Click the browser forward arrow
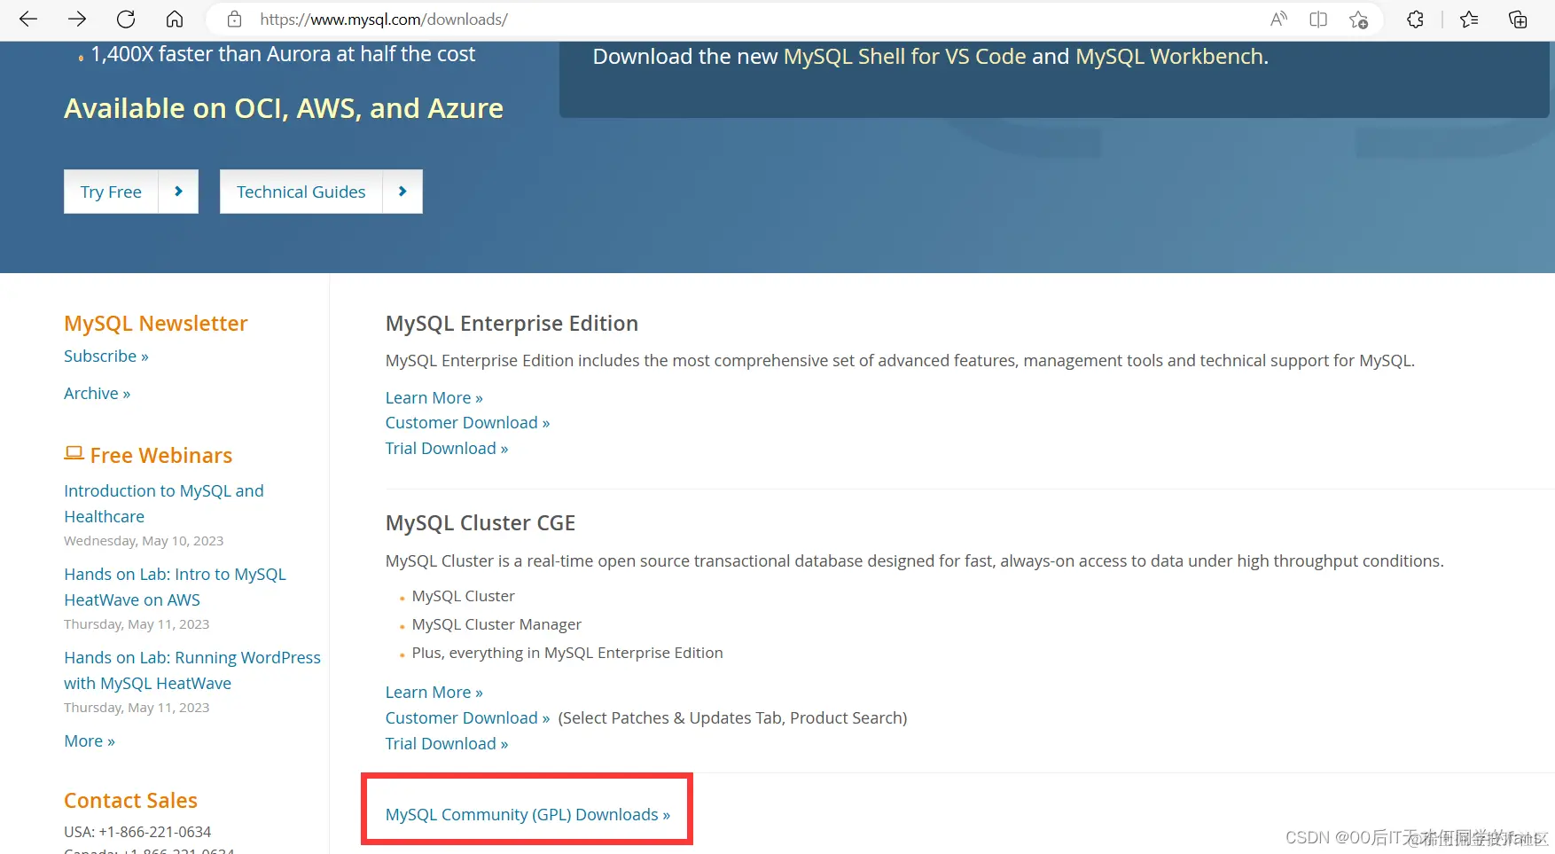 [77, 19]
